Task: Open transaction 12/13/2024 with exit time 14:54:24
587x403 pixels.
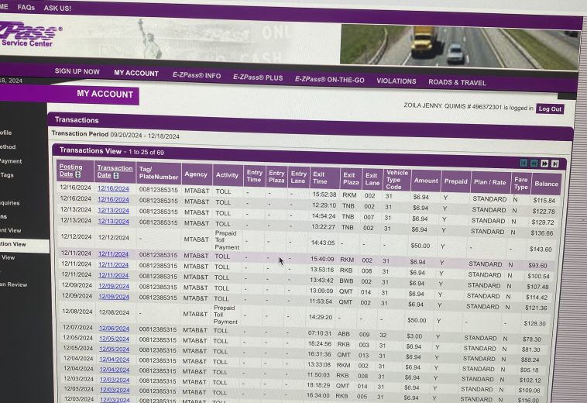Action: pos(113,211)
